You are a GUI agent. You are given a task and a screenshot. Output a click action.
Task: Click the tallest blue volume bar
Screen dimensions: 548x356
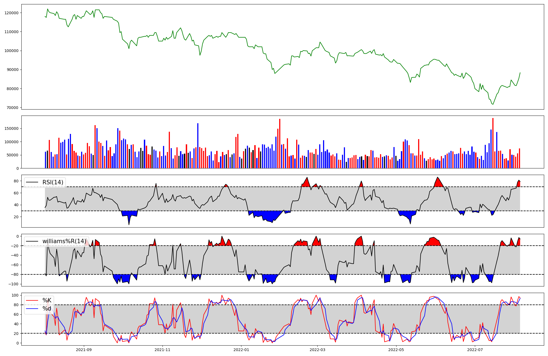tap(198, 146)
